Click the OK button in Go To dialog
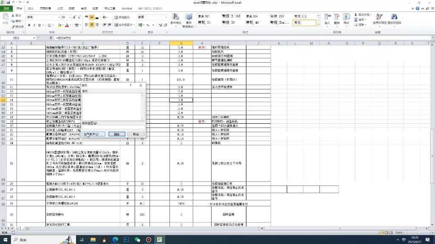This screenshot has width=435, height=244. point(116,134)
